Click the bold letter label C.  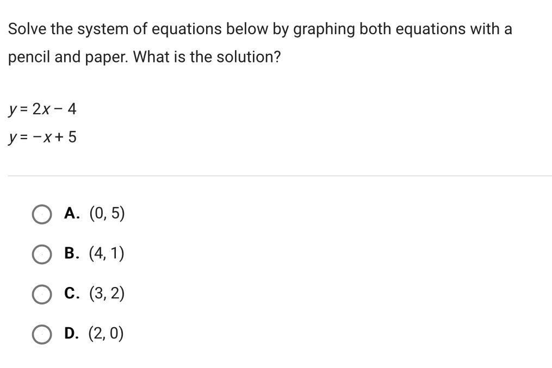pos(72,293)
